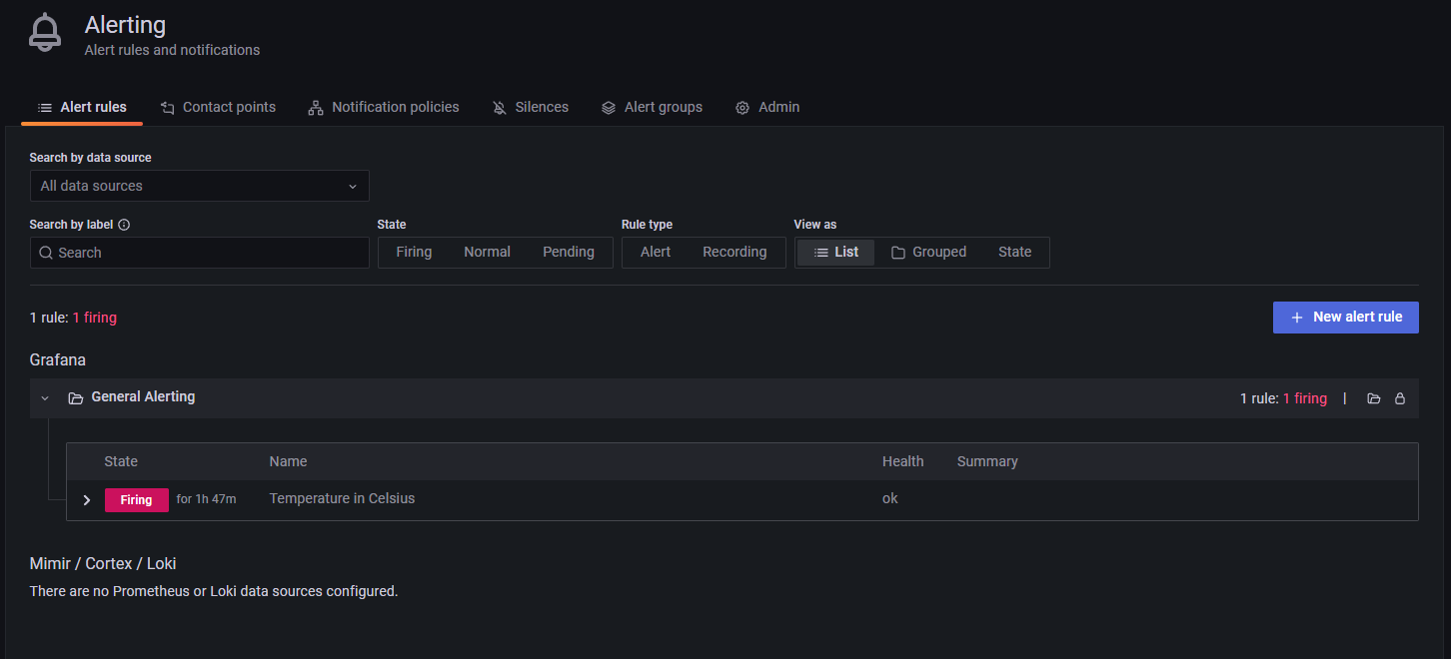Click the Grafana section heading
The width and height of the screenshot is (1451, 659).
(58, 359)
